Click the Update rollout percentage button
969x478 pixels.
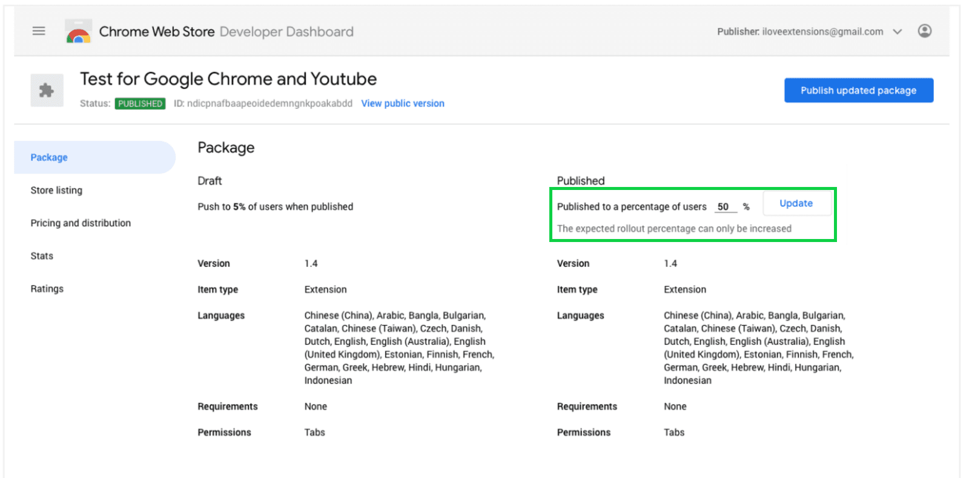pos(796,203)
